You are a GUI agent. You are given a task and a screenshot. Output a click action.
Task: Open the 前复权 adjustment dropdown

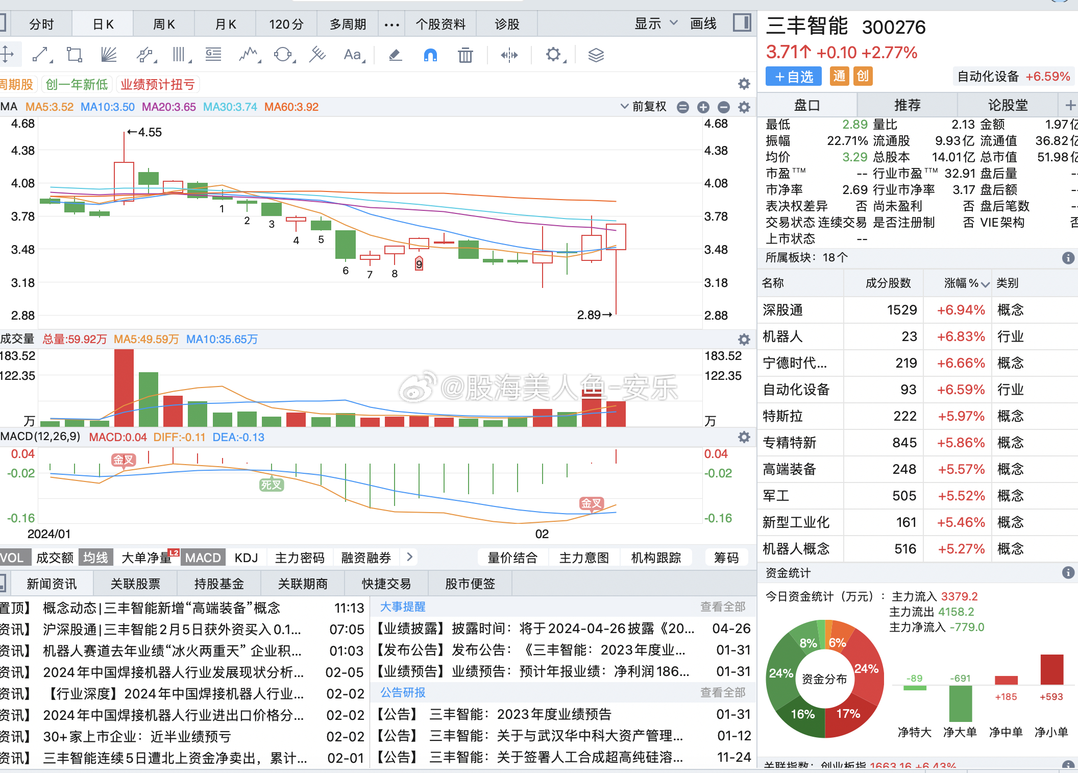click(x=644, y=107)
